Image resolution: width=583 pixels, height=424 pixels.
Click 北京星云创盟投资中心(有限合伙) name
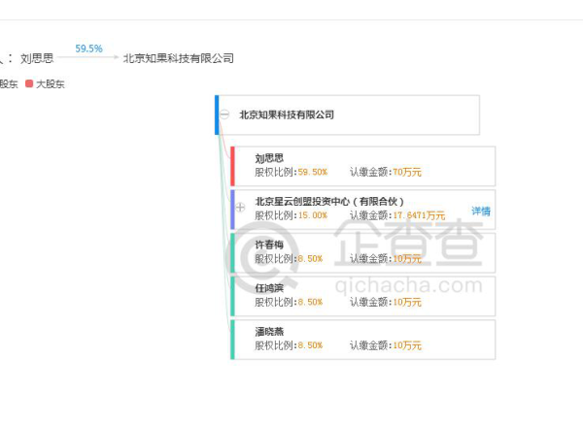[329, 202]
